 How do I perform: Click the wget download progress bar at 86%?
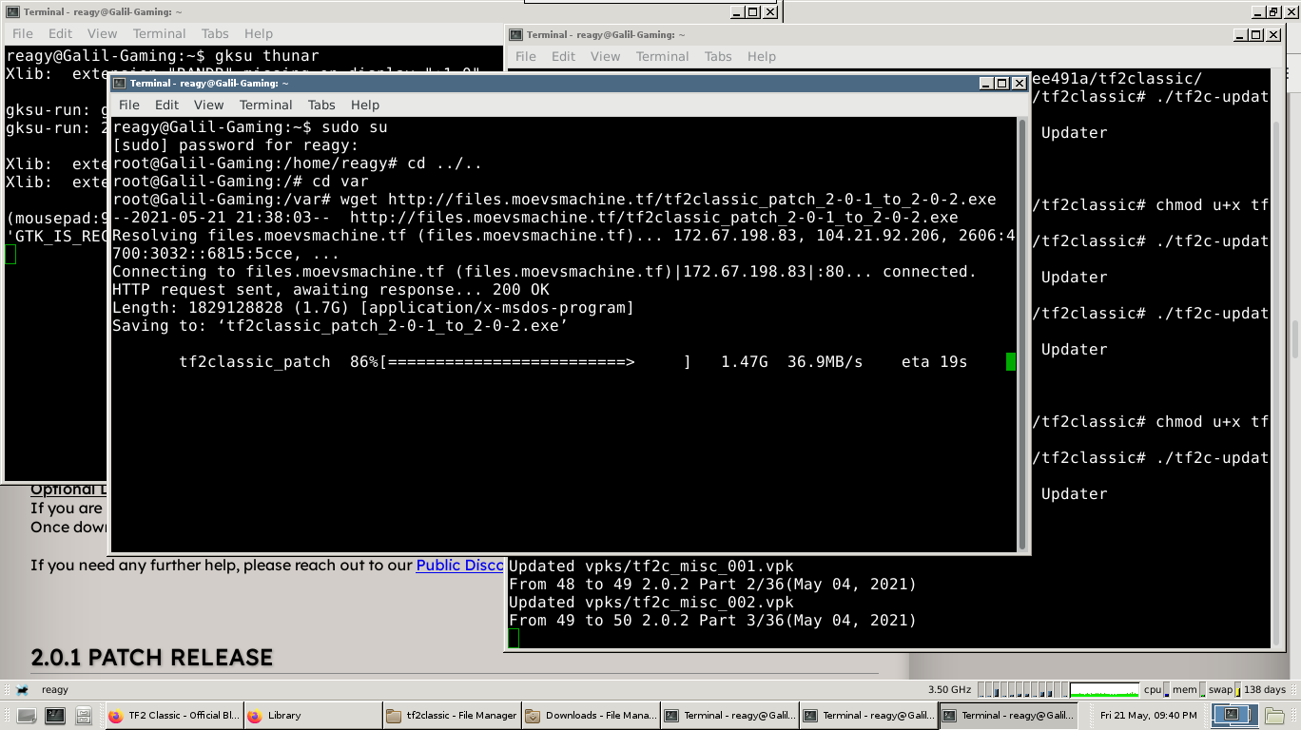(x=535, y=362)
